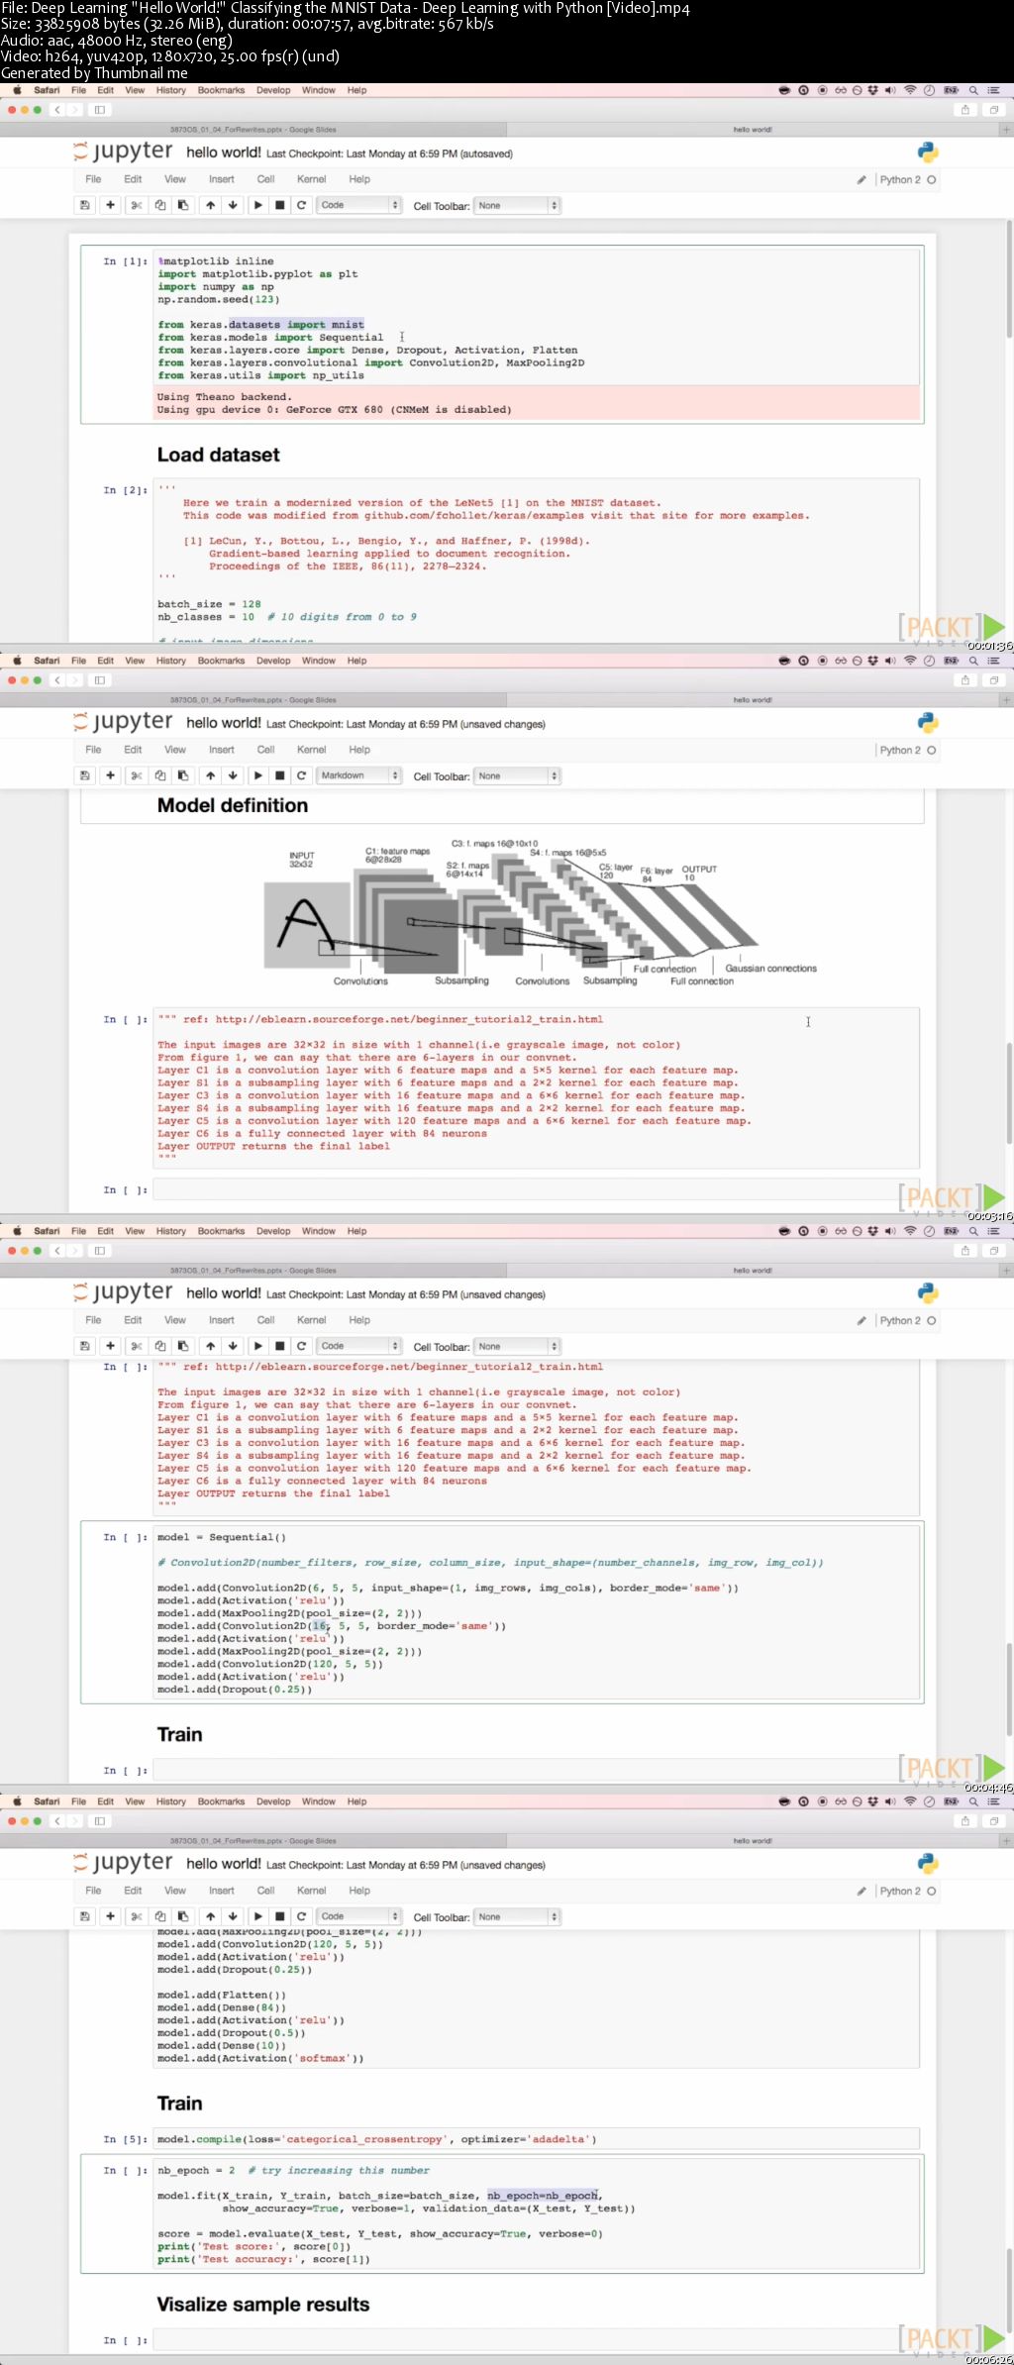
Task: Open Jupyter Cell menu in Model definition frame
Action: [265, 750]
